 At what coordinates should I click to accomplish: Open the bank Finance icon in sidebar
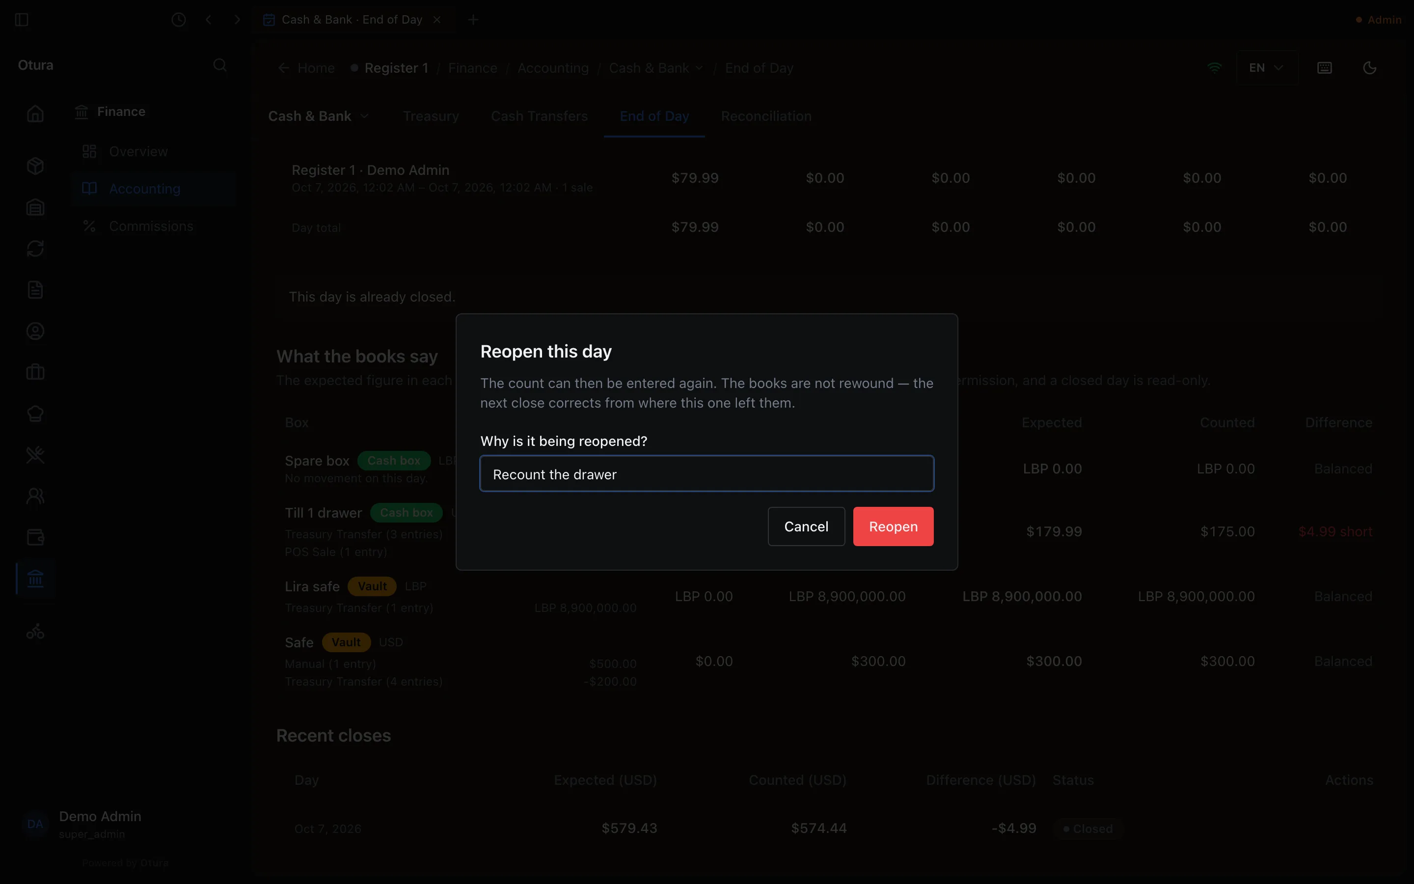pyautogui.click(x=35, y=578)
